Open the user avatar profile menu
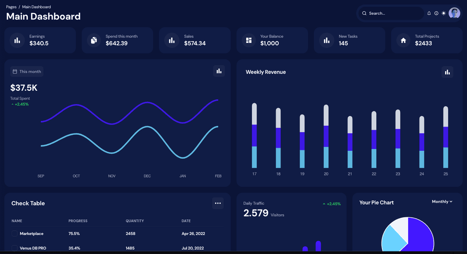Viewport: 467px width, 254px height. 454,13
